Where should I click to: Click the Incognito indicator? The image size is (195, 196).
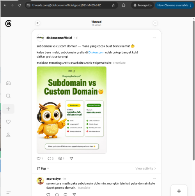click(x=142, y=5)
